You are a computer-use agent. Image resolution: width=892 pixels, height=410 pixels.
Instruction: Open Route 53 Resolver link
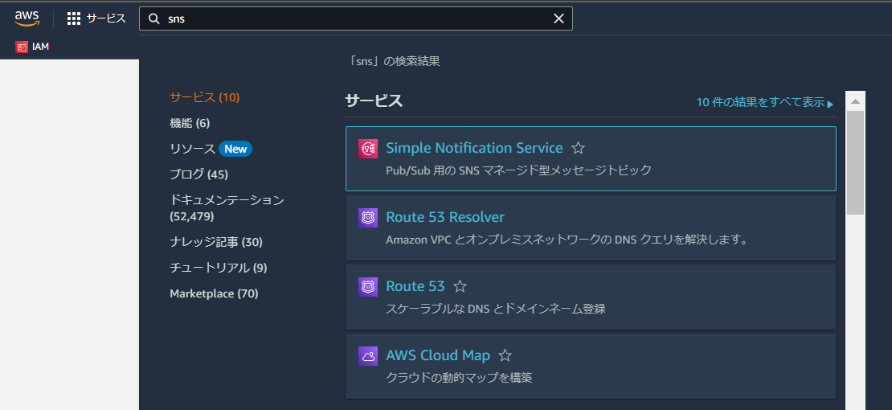[445, 218]
